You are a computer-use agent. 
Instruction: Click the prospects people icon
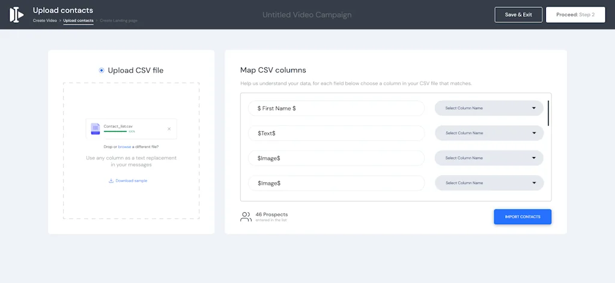pyautogui.click(x=246, y=216)
